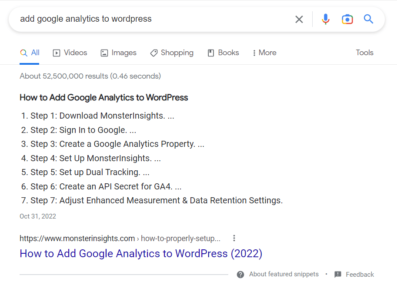Image resolution: width=397 pixels, height=285 pixels.
Task: Open Google Lens camera search
Action: point(347,19)
